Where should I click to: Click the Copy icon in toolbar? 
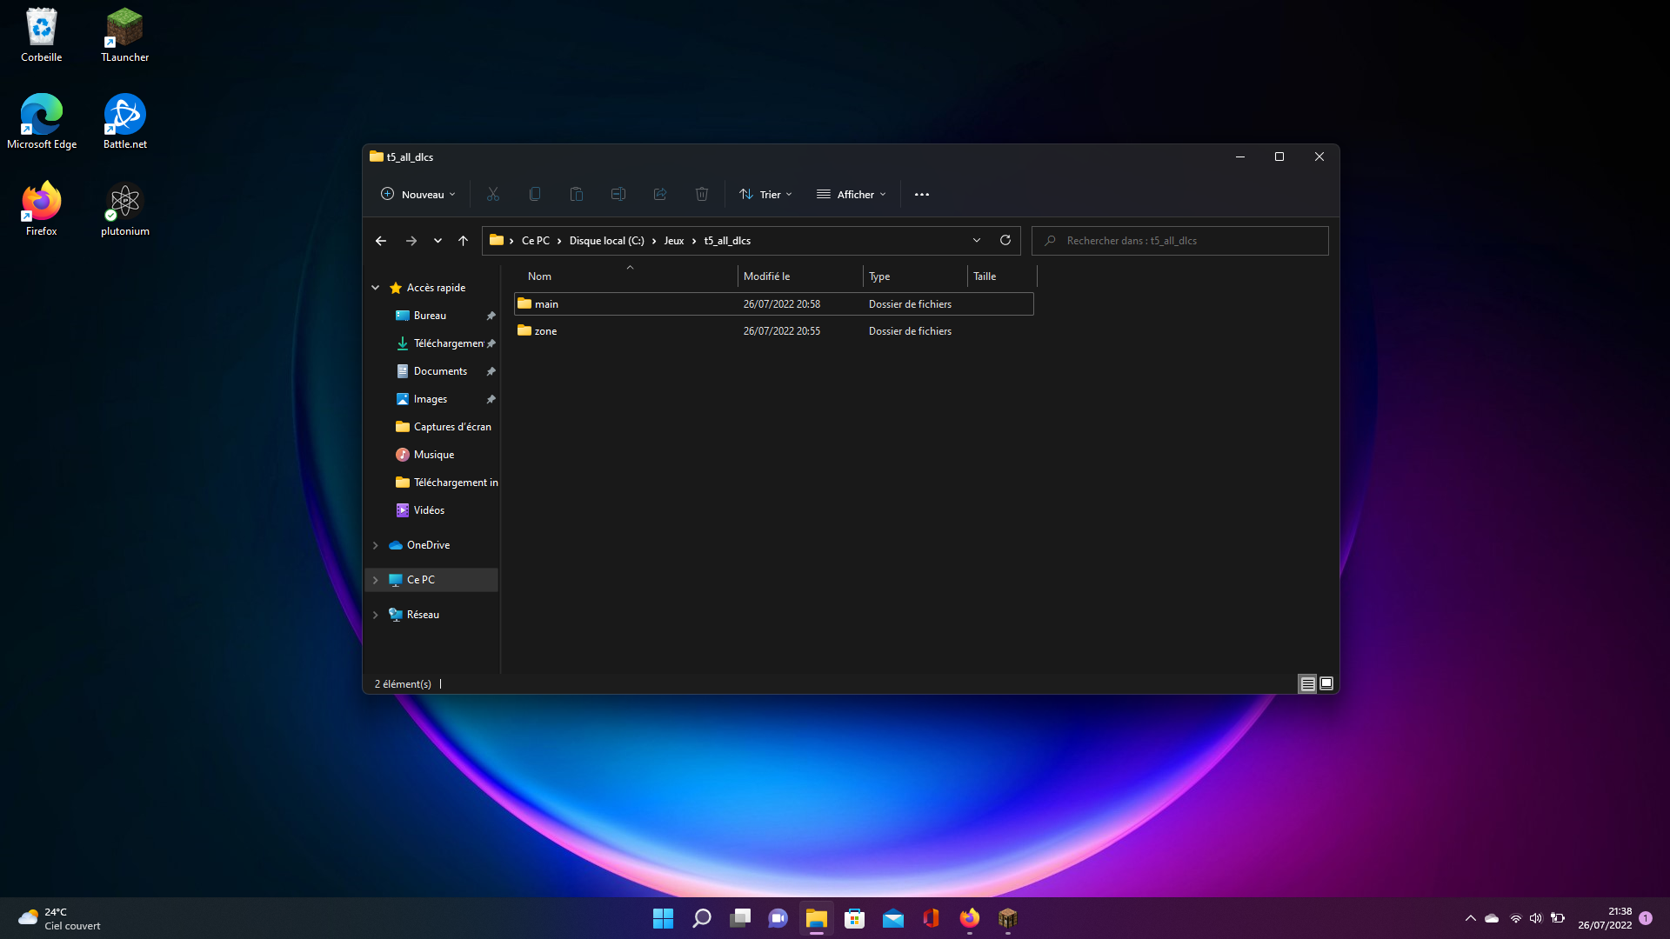pyautogui.click(x=535, y=194)
